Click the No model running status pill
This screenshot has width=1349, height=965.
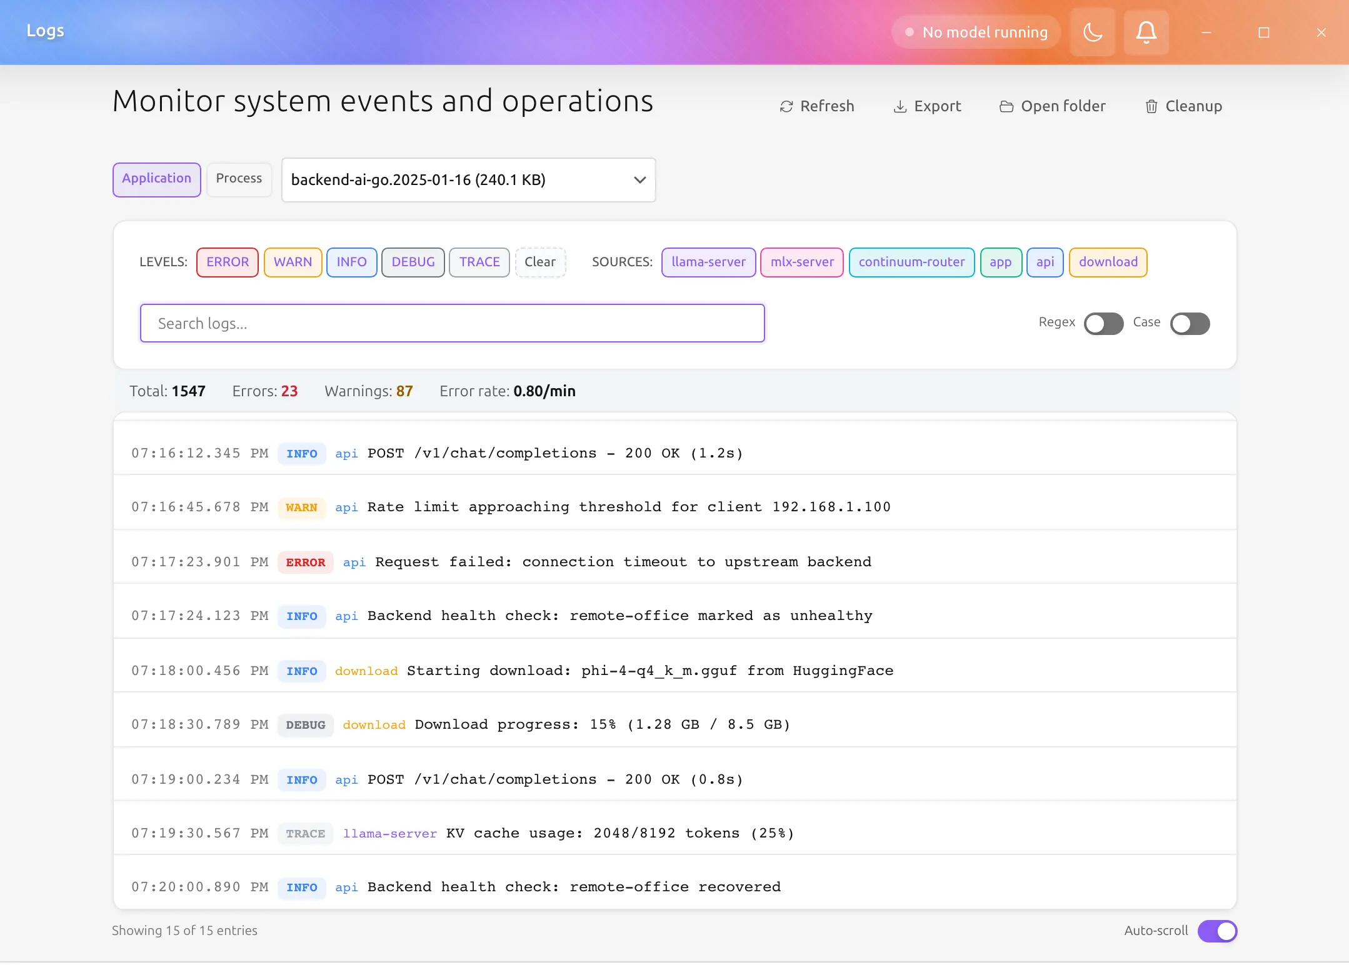(976, 32)
